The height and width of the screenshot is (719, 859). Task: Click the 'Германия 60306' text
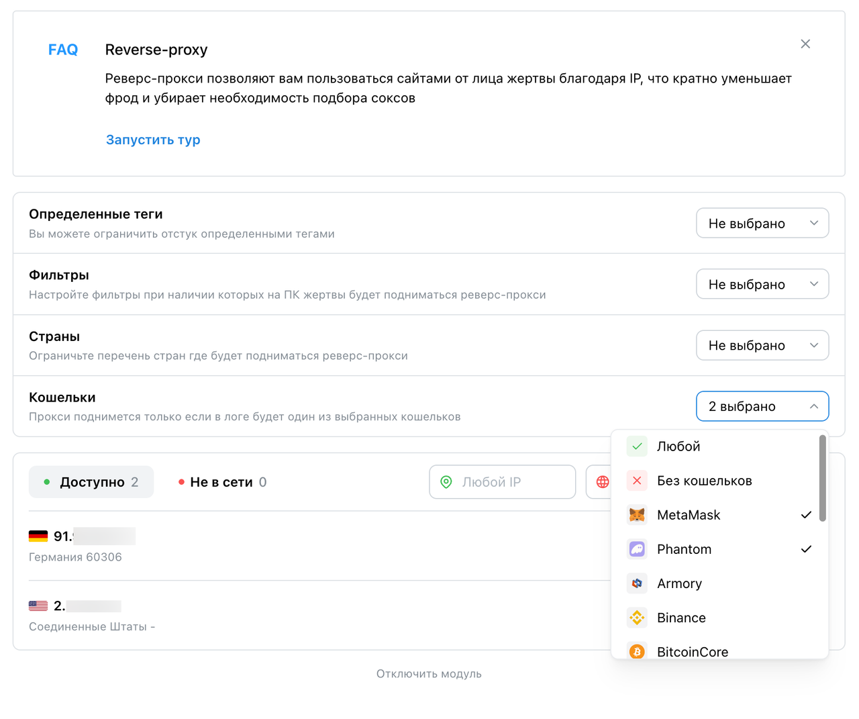(x=75, y=557)
